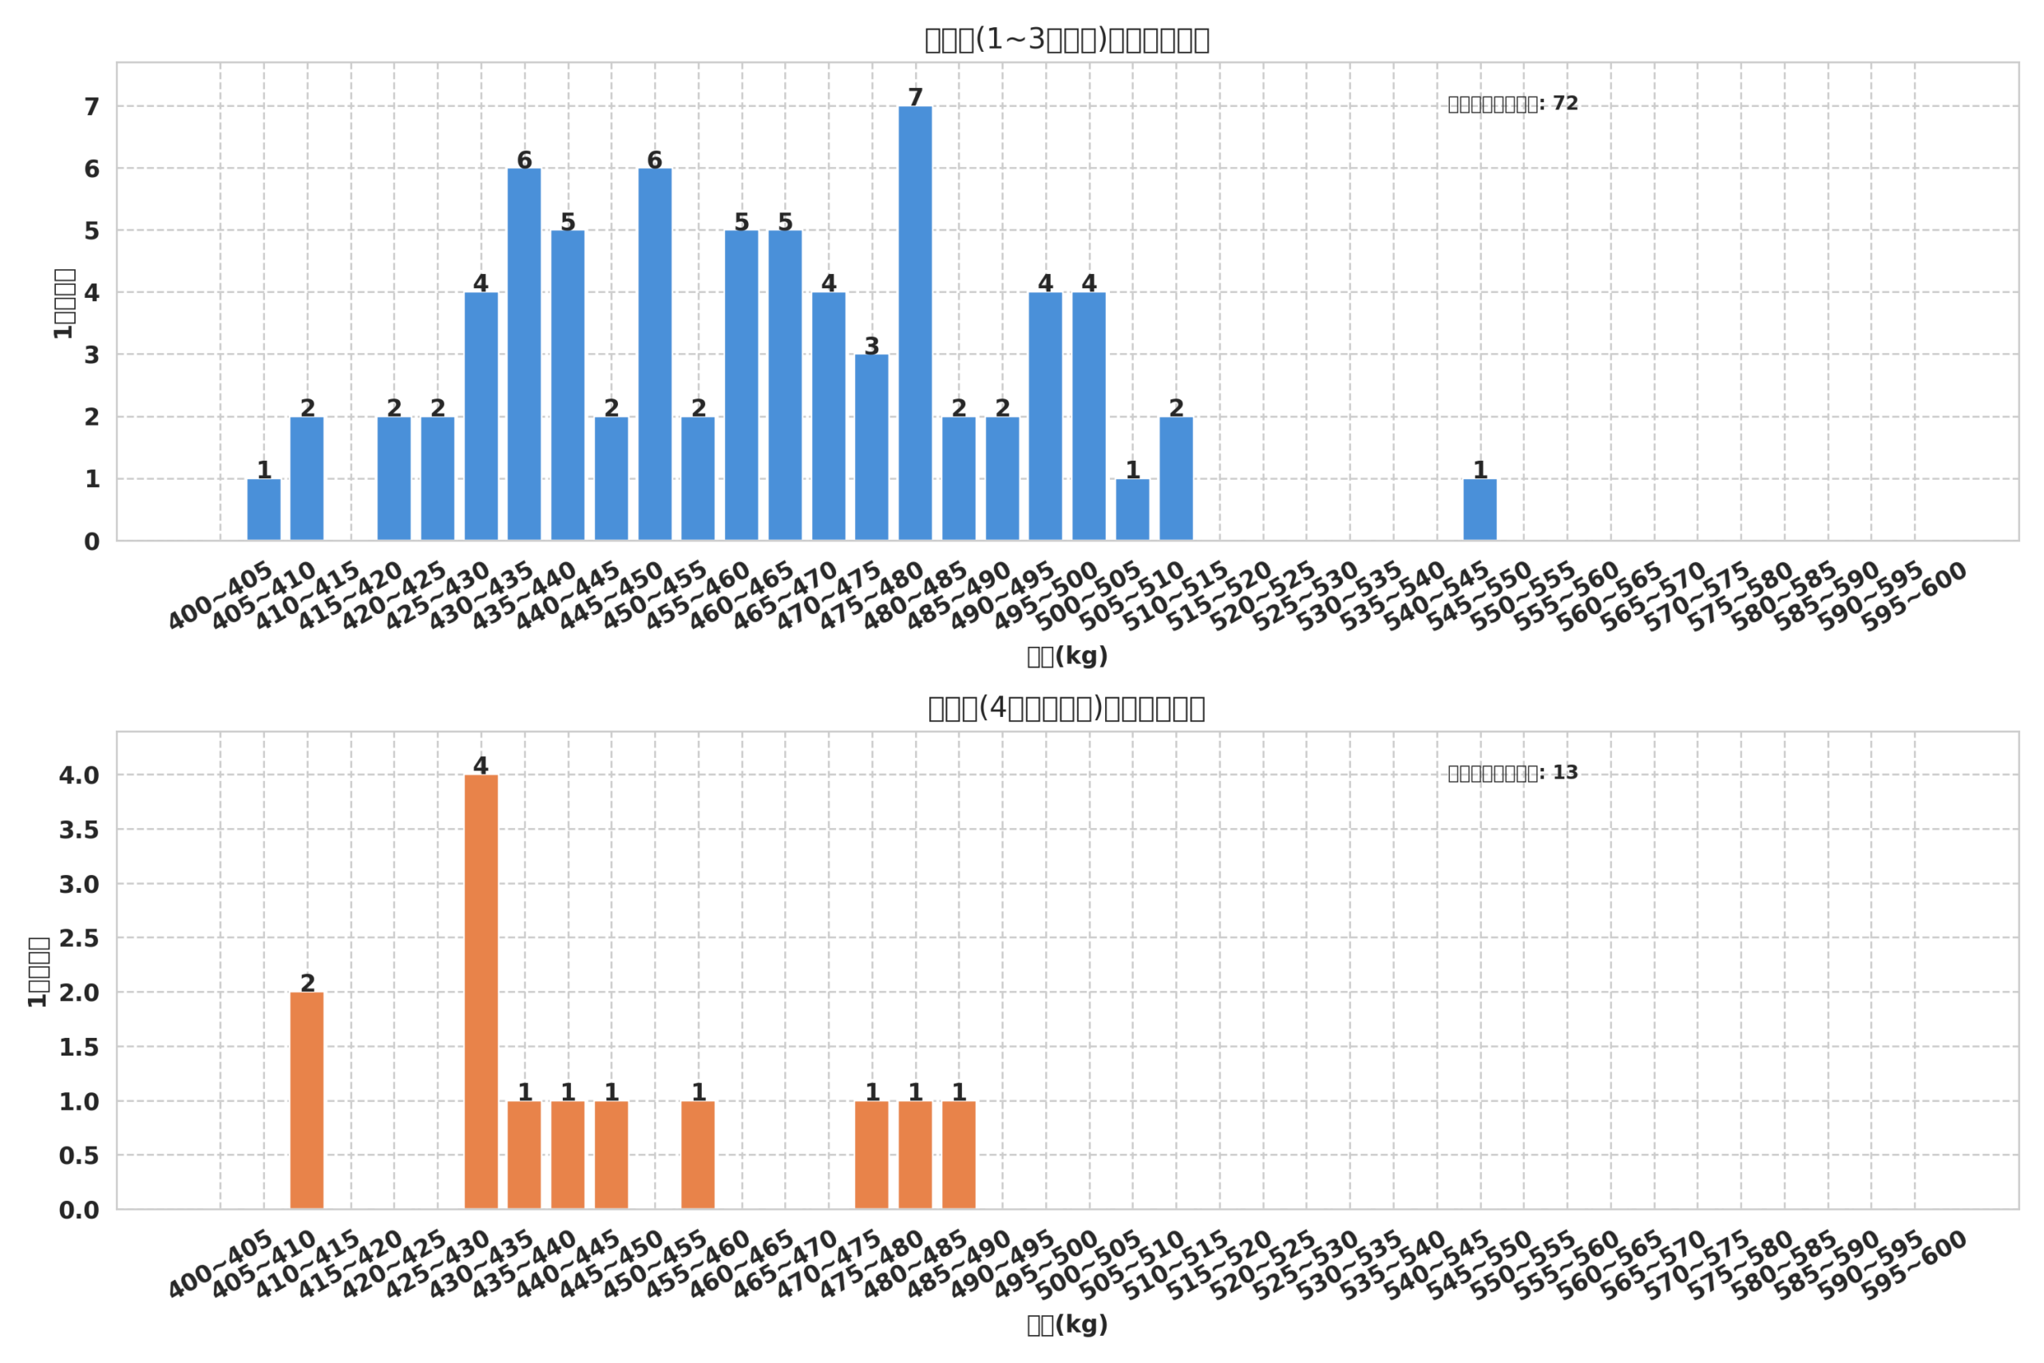The width and height of the screenshot is (2044, 1363).
Task: Click y-axis tick "7" in the top chart
Action: pos(92,107)
